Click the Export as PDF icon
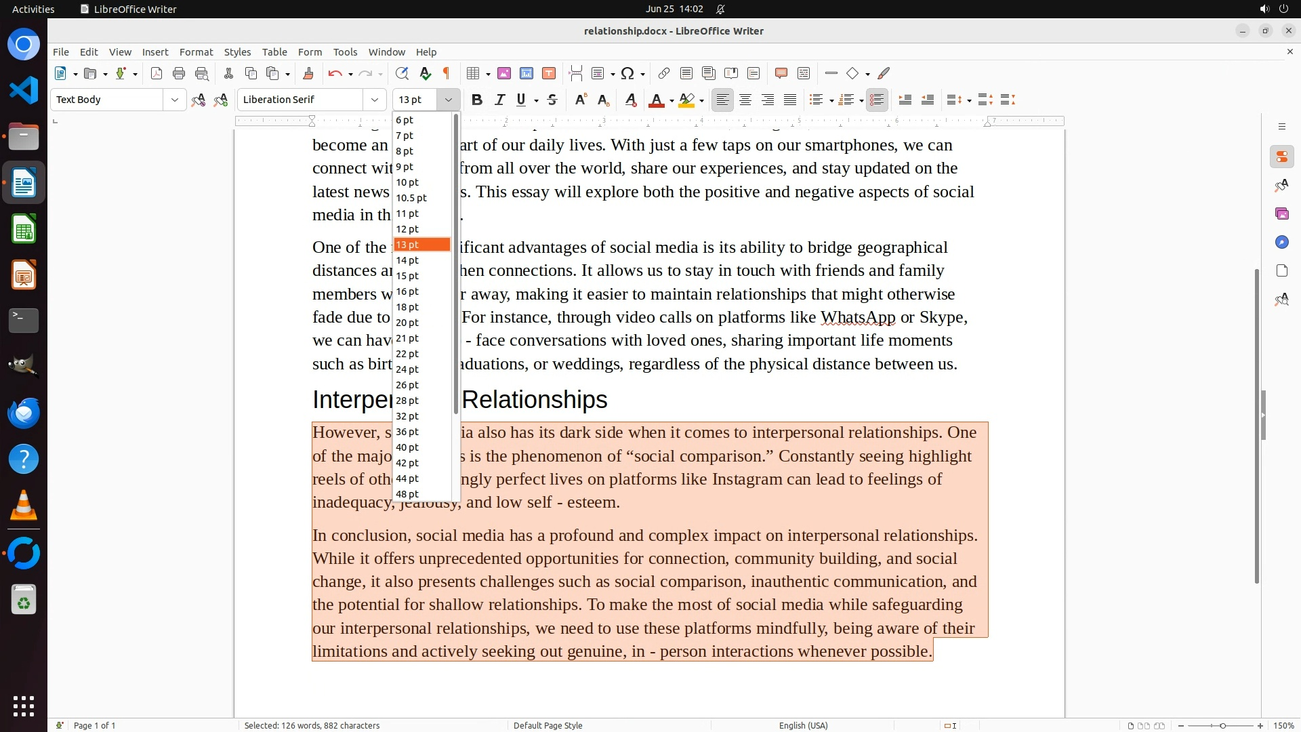Image resolution: width=1301 pixels, height=732 pixels. point(157,73)
